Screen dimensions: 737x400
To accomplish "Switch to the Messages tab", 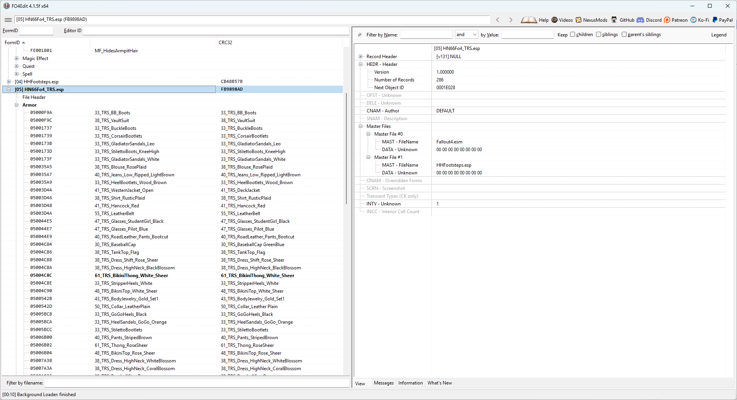I will point(384,383).
